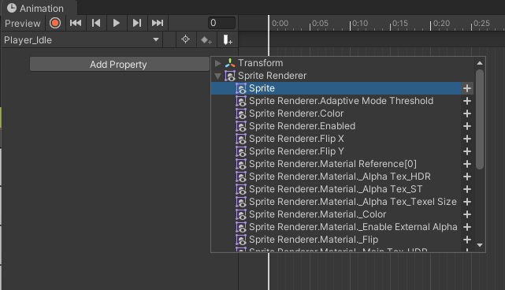Step to previous keyframe

[x=96, y=23]
